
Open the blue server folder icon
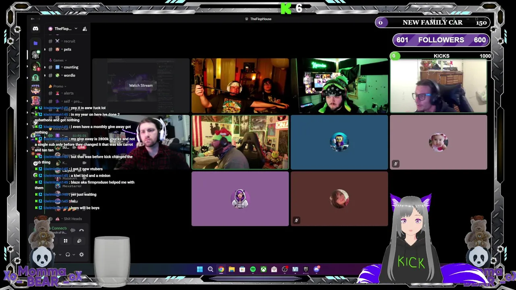35,43
